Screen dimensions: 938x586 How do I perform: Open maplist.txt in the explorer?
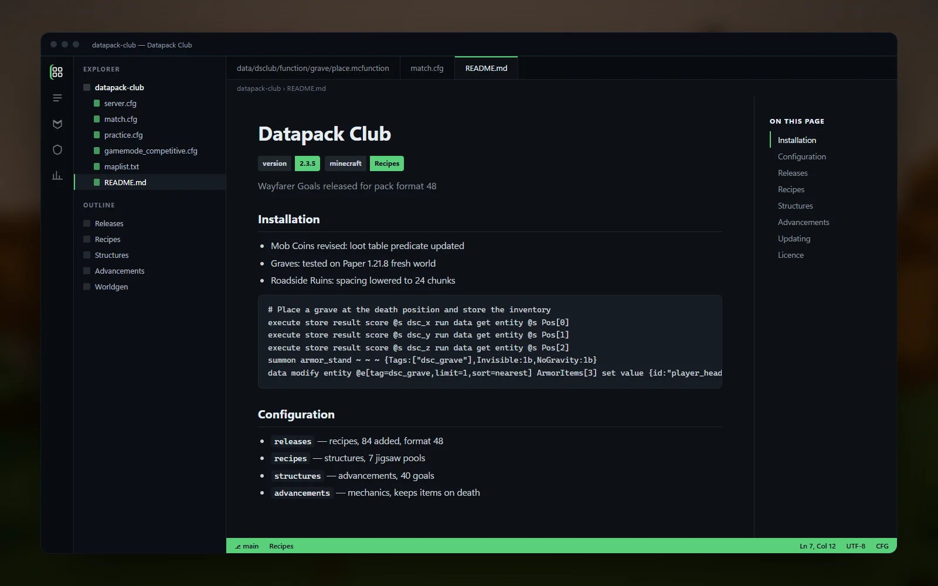tap(150, 166)
